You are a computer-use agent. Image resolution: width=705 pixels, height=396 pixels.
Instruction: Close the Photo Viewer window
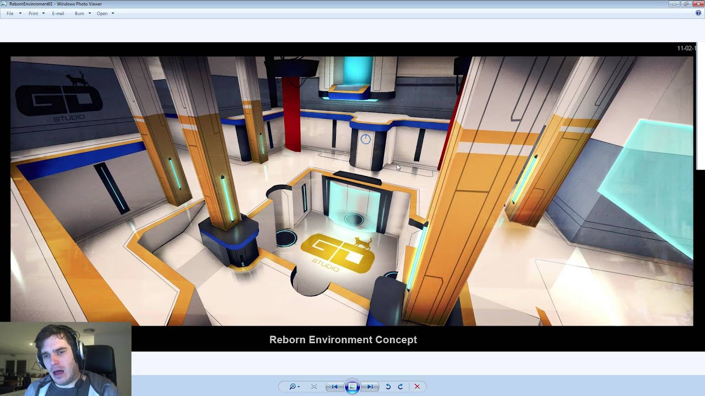pos(698,4)
